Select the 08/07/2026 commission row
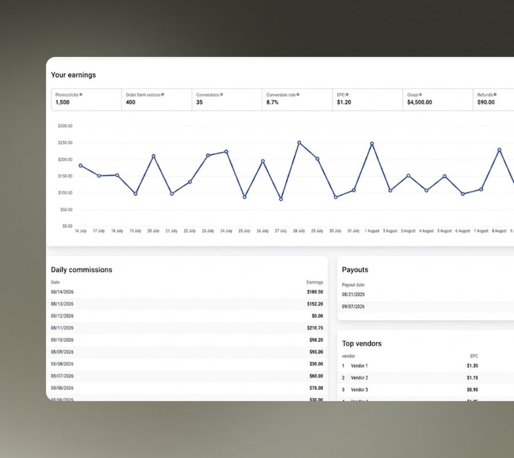514x458 pixels. pos(187,376)
